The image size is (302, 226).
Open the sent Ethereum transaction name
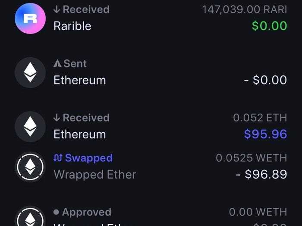coord(79,80)
